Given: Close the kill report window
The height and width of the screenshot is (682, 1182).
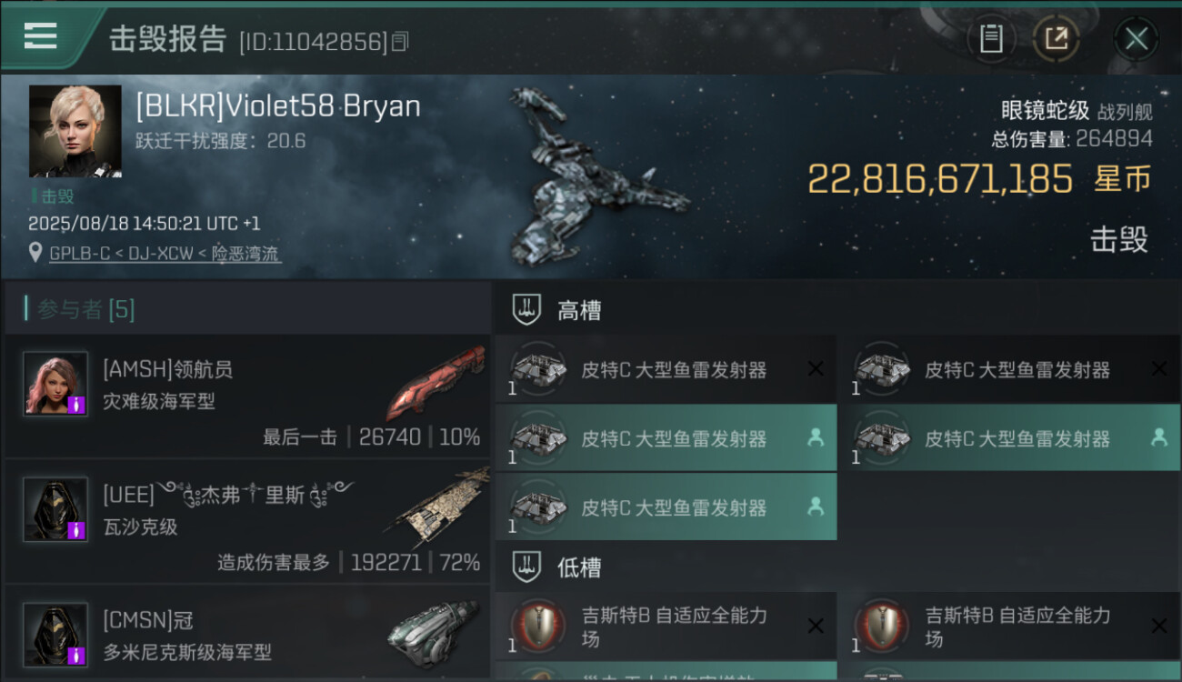Looking at the screenshot, I should (1137, 39).
